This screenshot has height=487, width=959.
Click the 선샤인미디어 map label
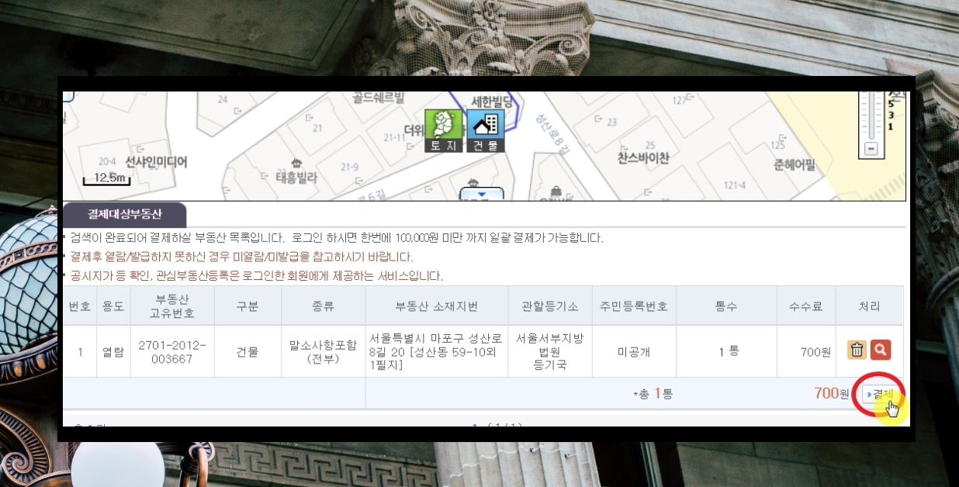coord(156,162)
